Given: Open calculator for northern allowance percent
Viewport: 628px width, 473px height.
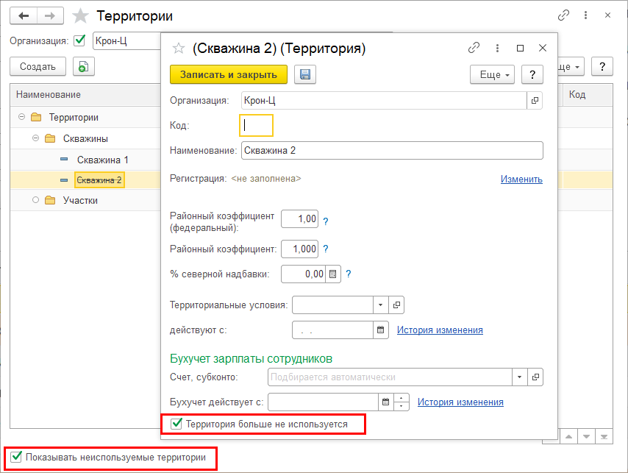Looking at the screenshot, I should [x=333, y=274].
